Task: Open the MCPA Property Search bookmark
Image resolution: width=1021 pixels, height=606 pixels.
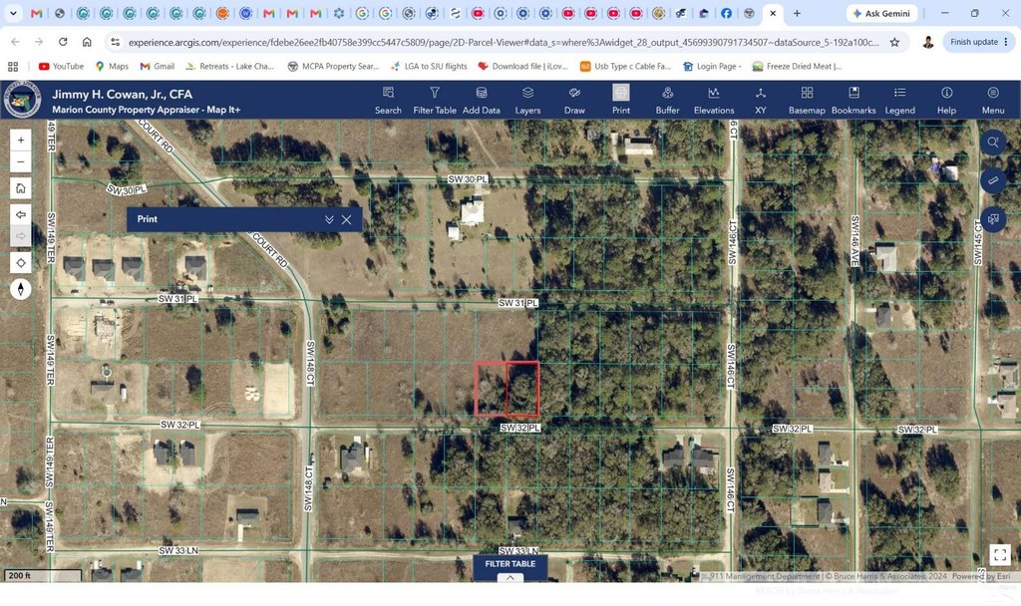Action: pos(333,66)
